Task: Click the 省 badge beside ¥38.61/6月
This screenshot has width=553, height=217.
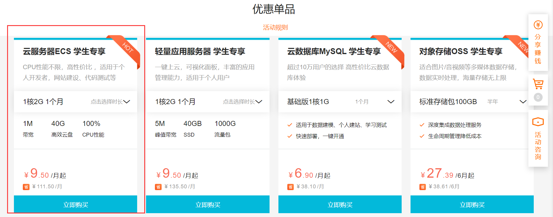Action: pos(423,187)
